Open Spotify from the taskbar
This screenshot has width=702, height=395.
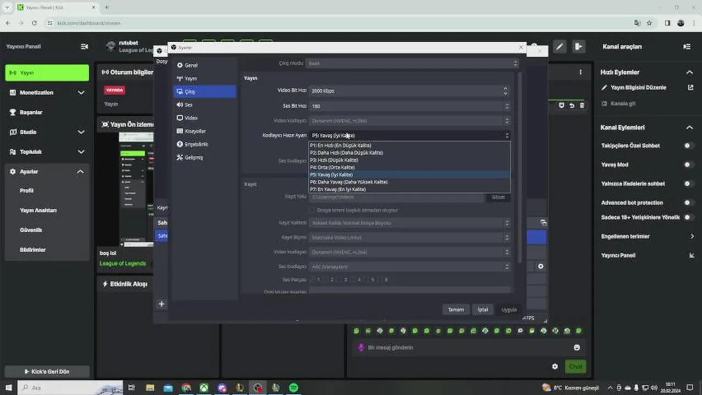(x=294, y=388)
